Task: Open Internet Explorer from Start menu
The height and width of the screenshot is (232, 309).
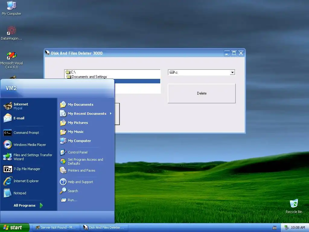Action: point(29,181)
